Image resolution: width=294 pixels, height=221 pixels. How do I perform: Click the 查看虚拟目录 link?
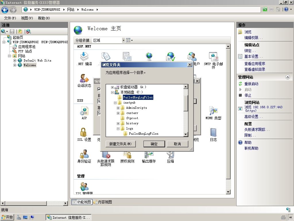coord(255,69)
